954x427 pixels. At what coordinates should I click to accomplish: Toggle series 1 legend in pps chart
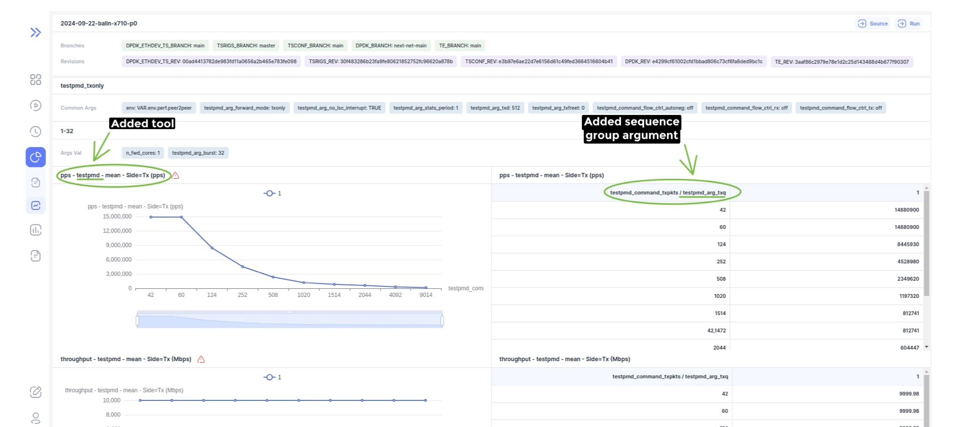click(272, 193)
